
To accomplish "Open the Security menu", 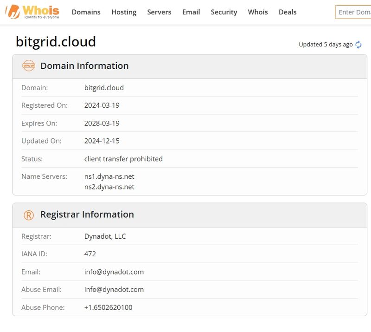I will (224, 12).
